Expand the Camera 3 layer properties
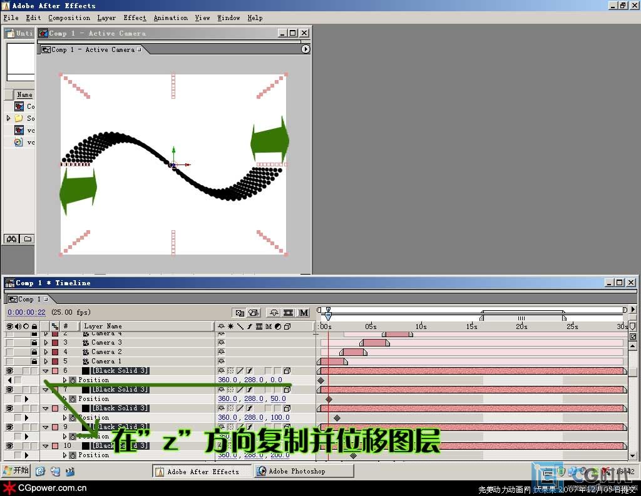 click(x=46, y=343)
